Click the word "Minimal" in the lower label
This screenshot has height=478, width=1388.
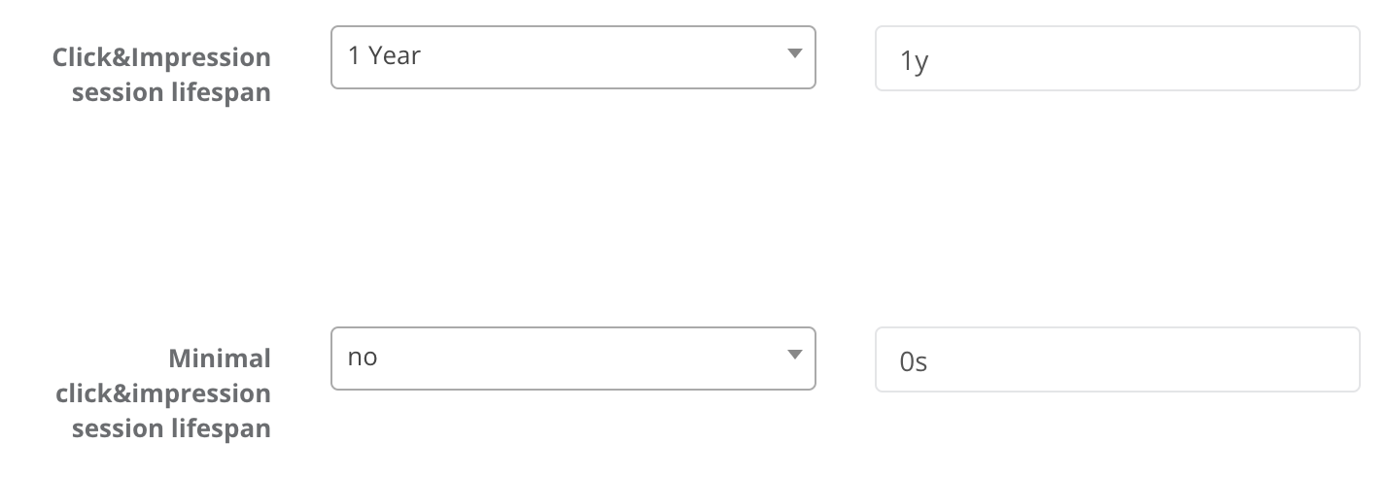(x=220, y=358)
